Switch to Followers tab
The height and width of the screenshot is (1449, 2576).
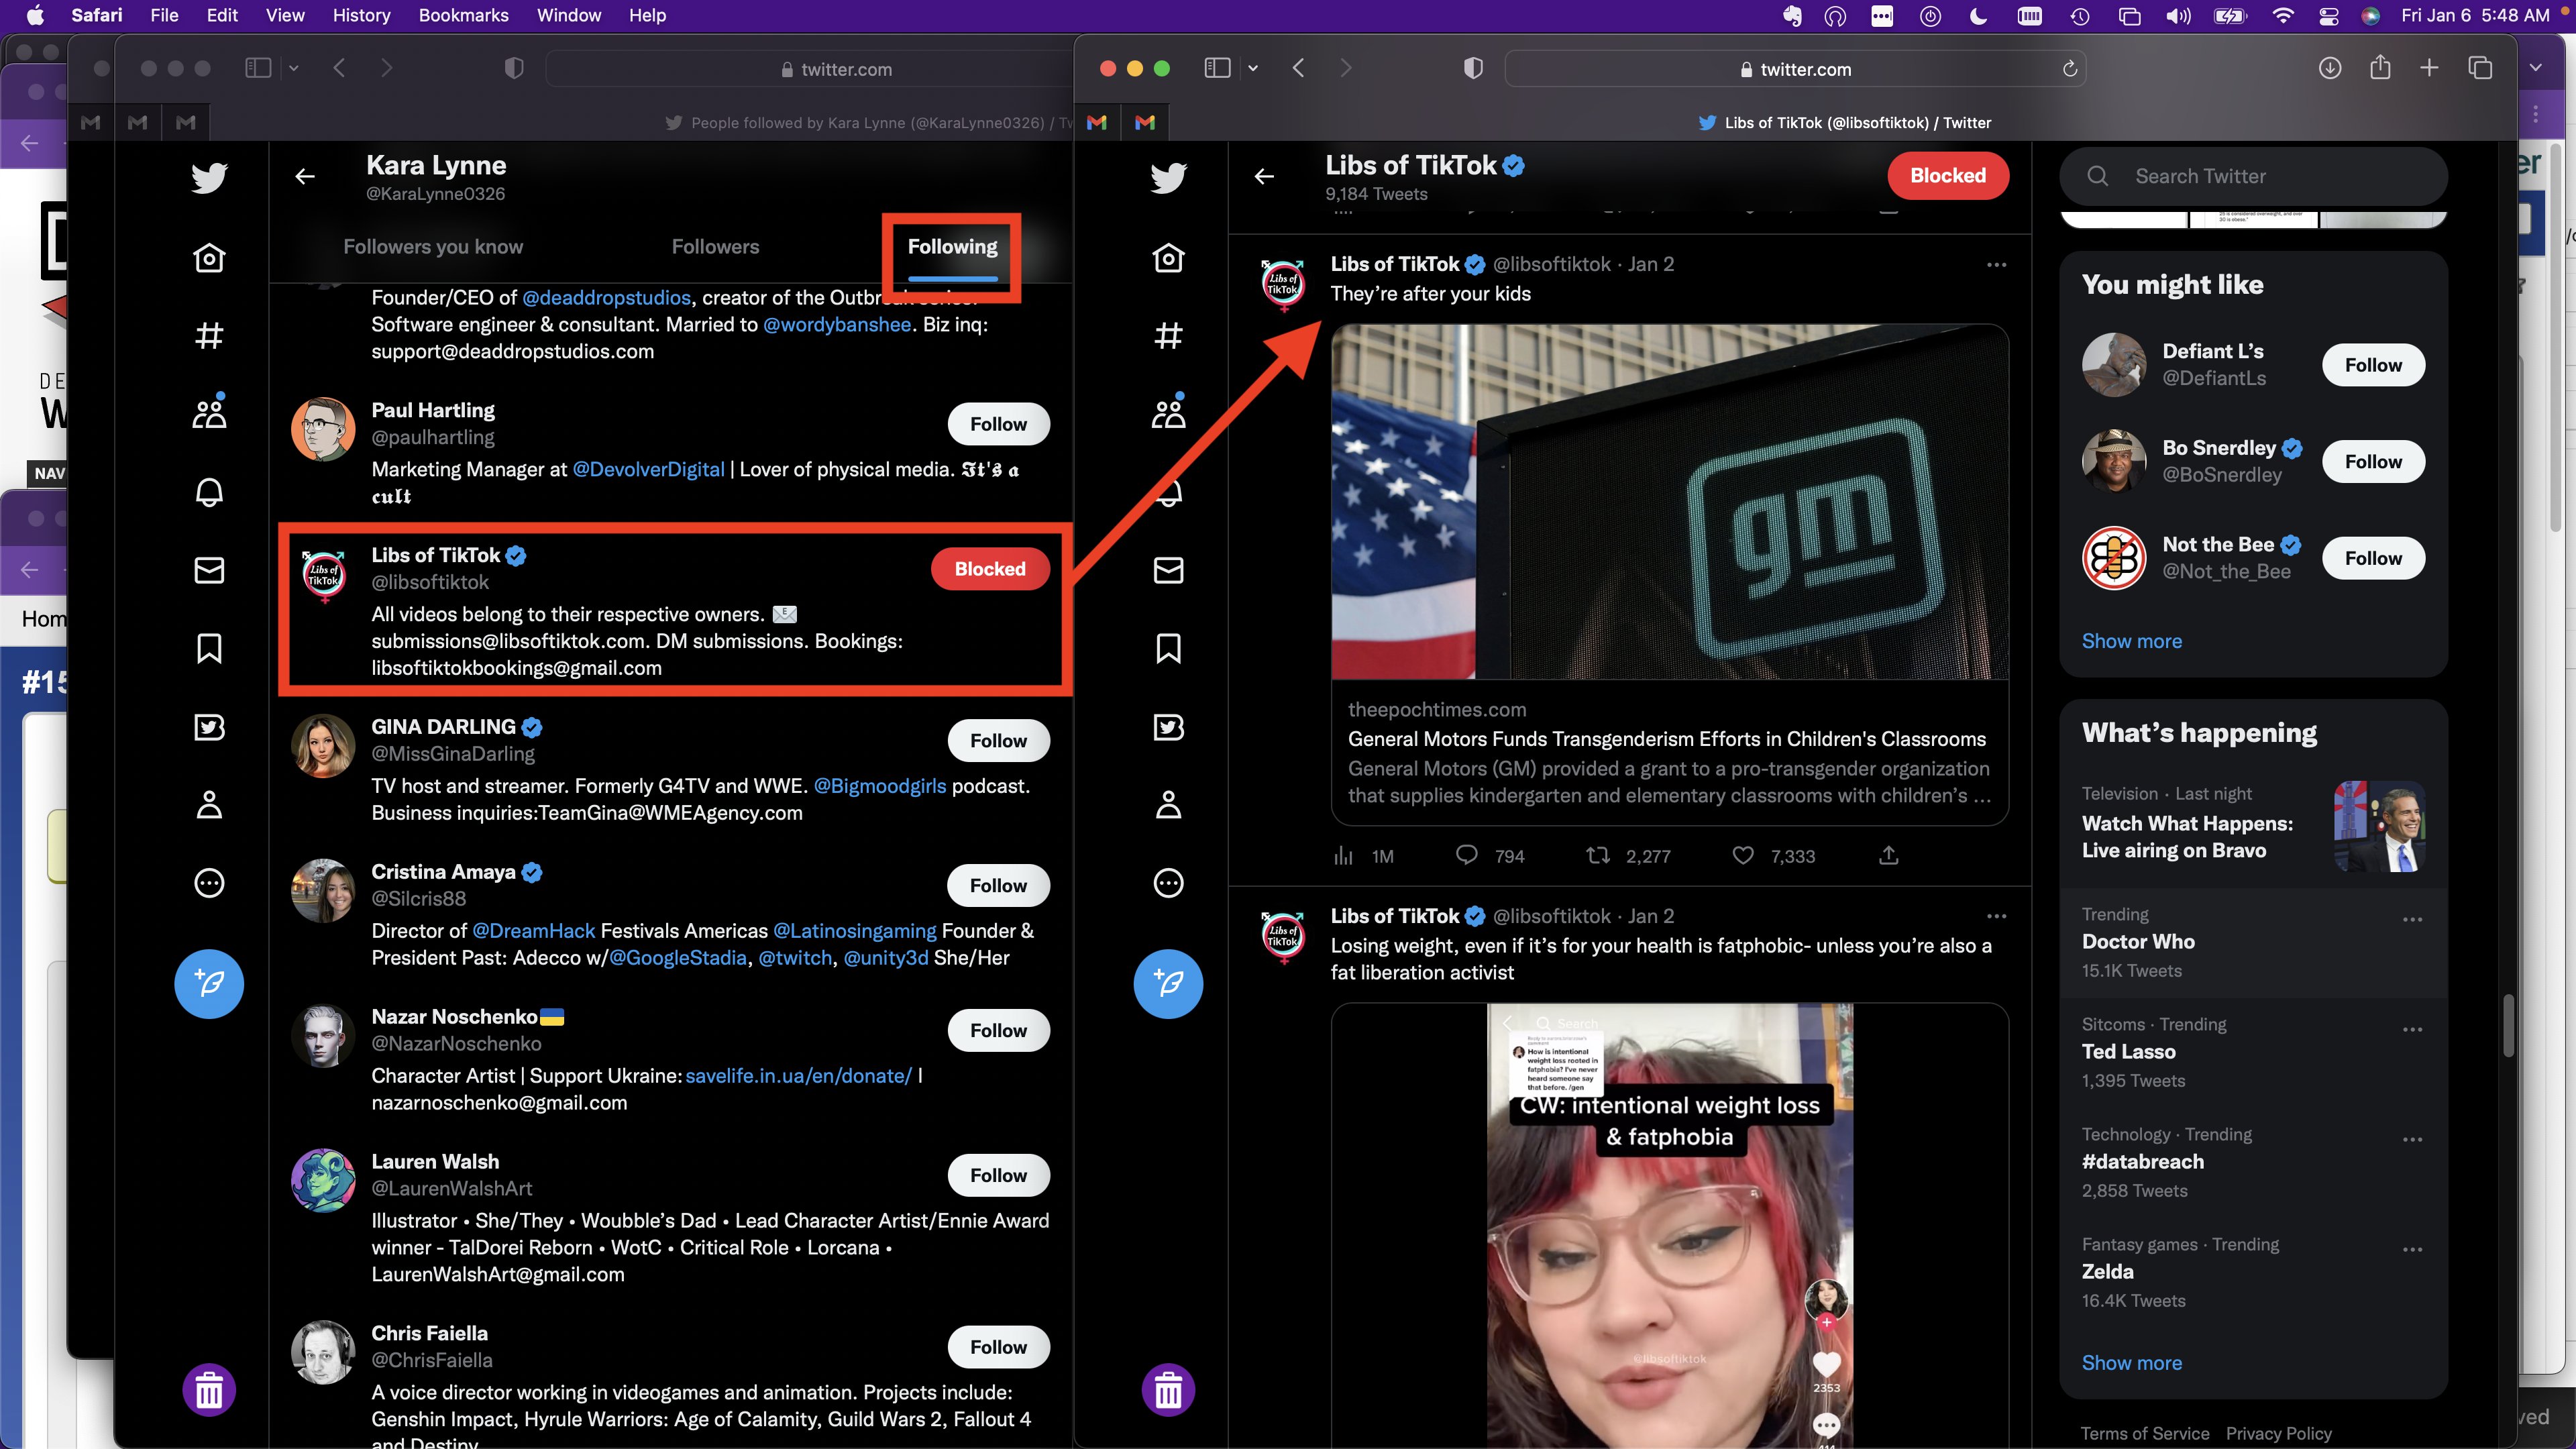tap(715, 247)
